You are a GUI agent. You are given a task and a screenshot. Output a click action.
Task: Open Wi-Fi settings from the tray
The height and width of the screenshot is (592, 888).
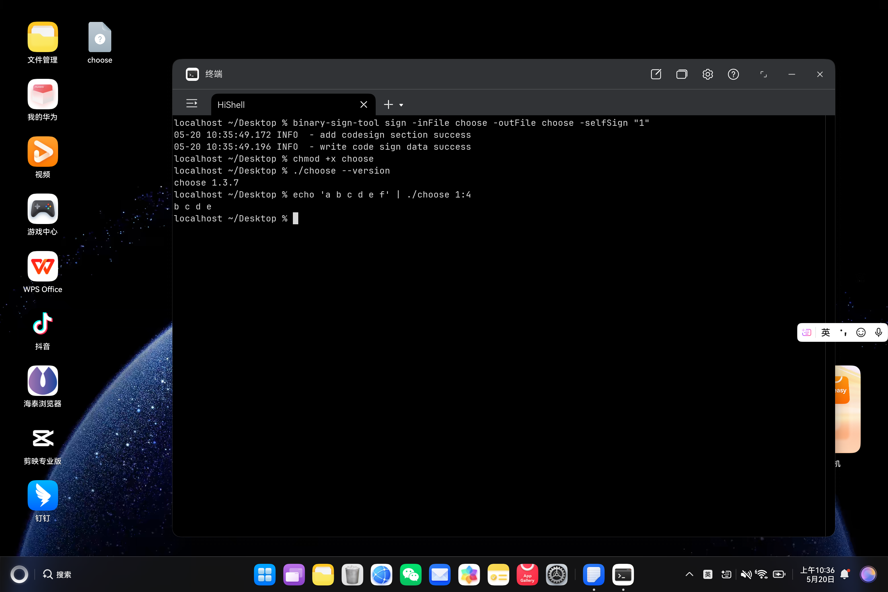(762, 574)
